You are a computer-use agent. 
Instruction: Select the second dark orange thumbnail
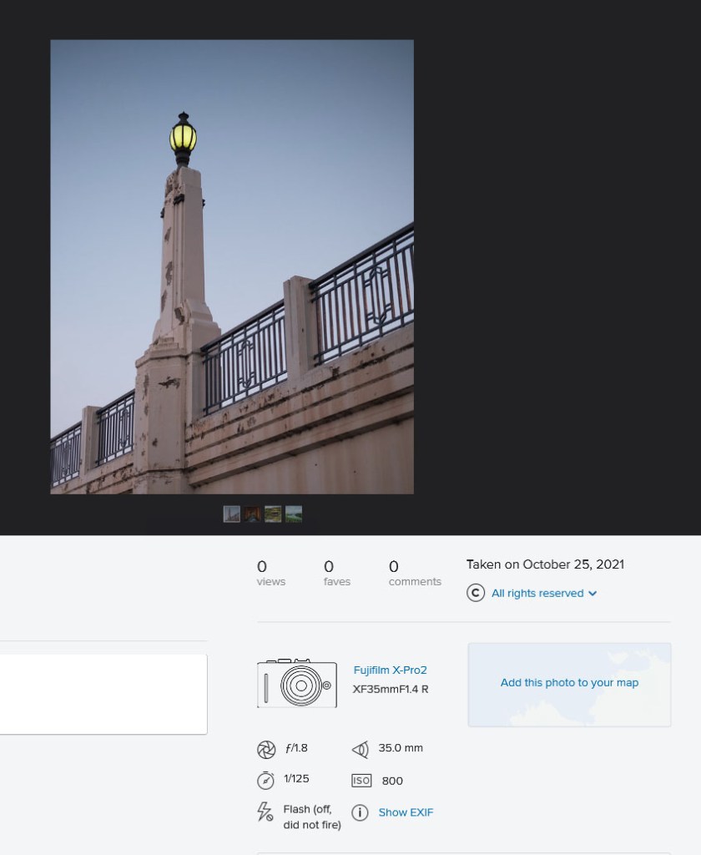[252, 514]
